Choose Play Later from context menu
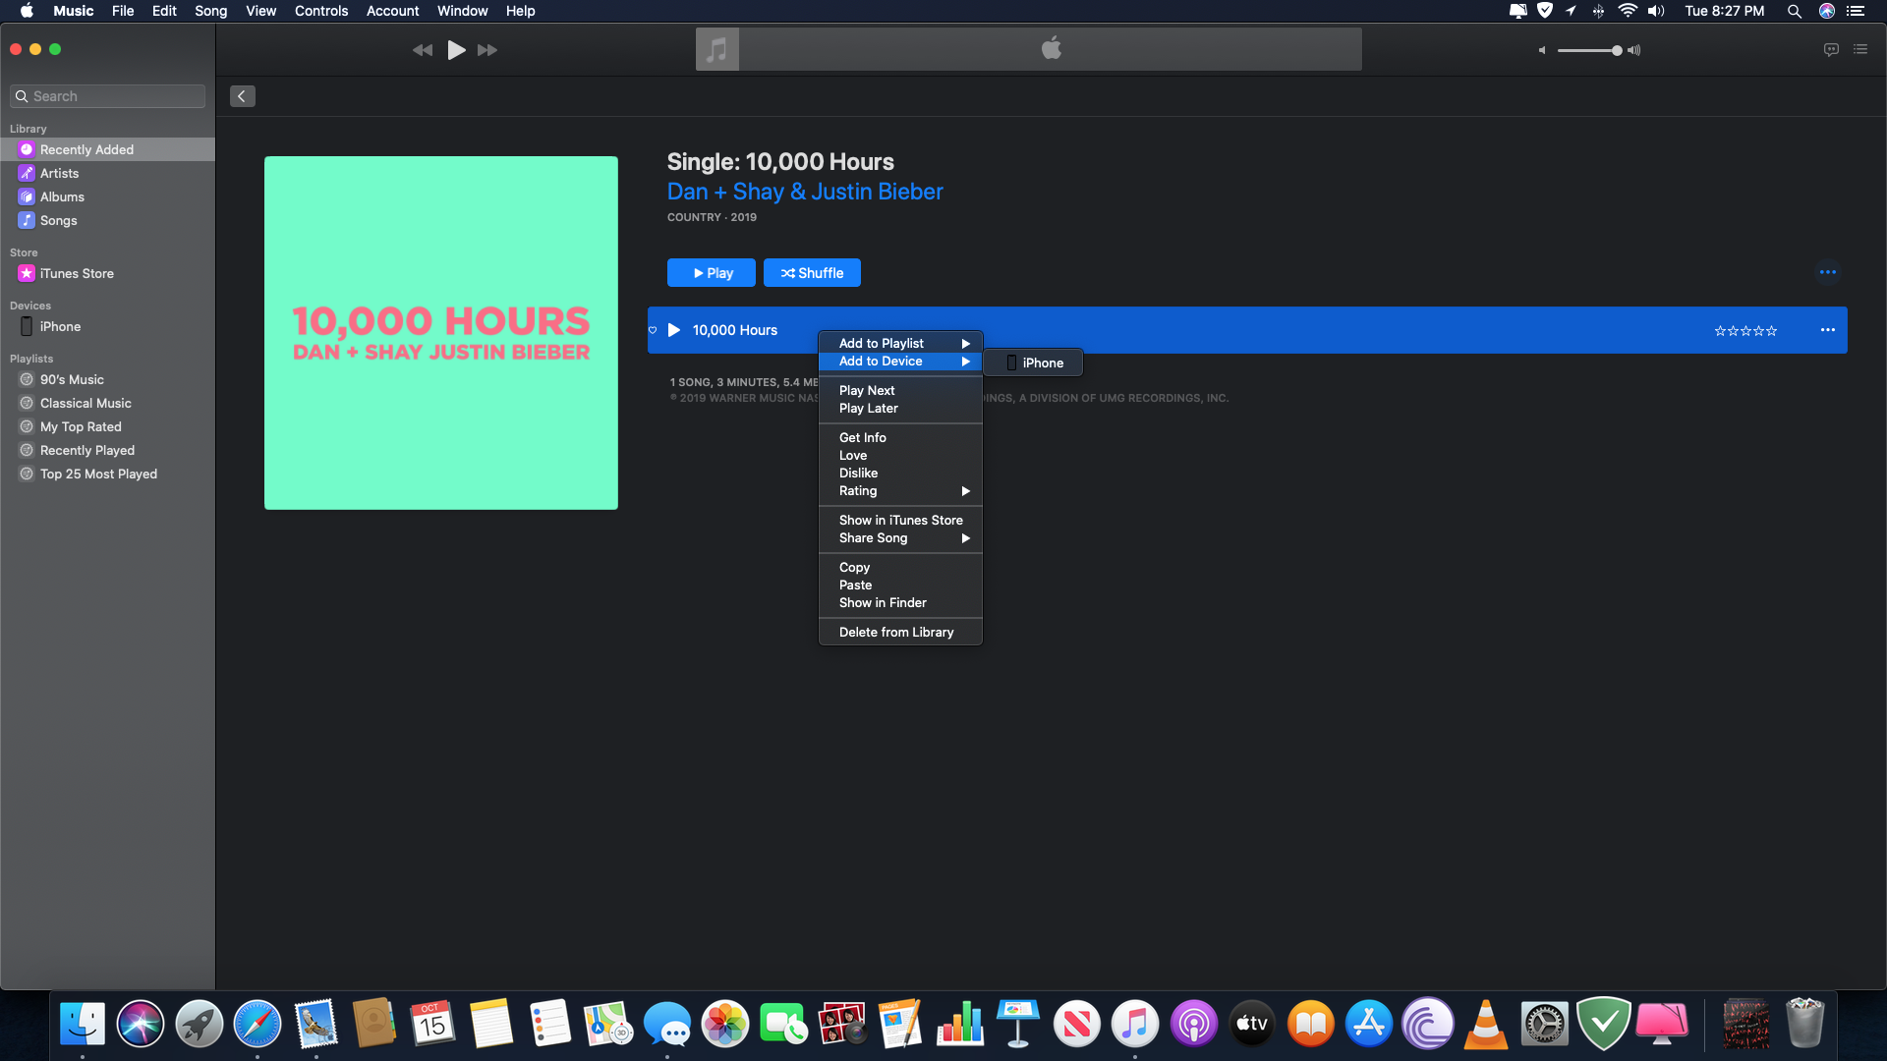1887x1061 pixels. (x=900, y=409)
